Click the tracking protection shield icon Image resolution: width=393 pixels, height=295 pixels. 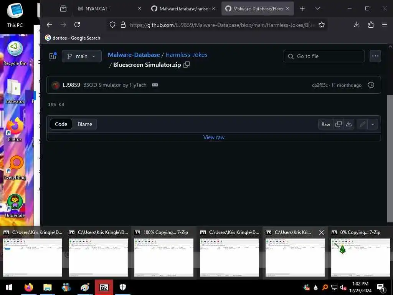pos(112,25)
